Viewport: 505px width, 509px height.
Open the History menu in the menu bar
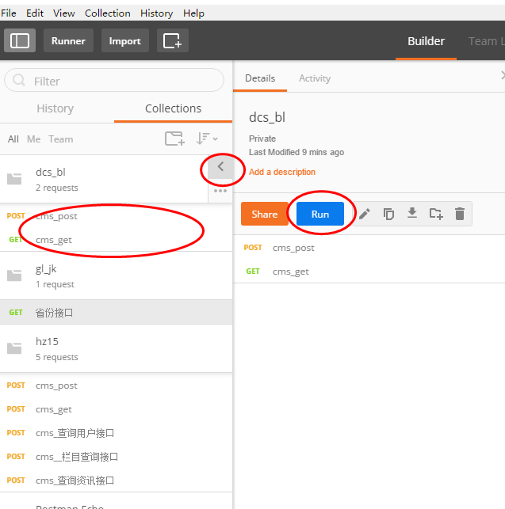(x=156, y=13)
